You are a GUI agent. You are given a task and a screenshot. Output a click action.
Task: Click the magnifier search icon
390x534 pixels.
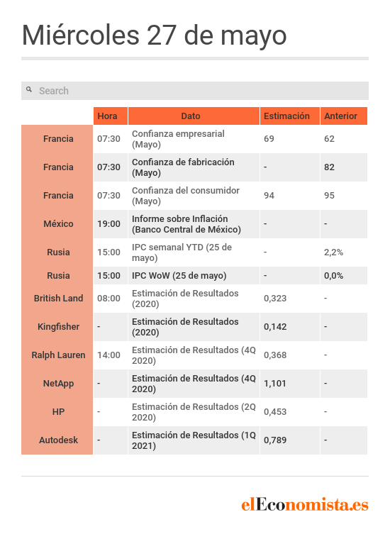[29, 89]
